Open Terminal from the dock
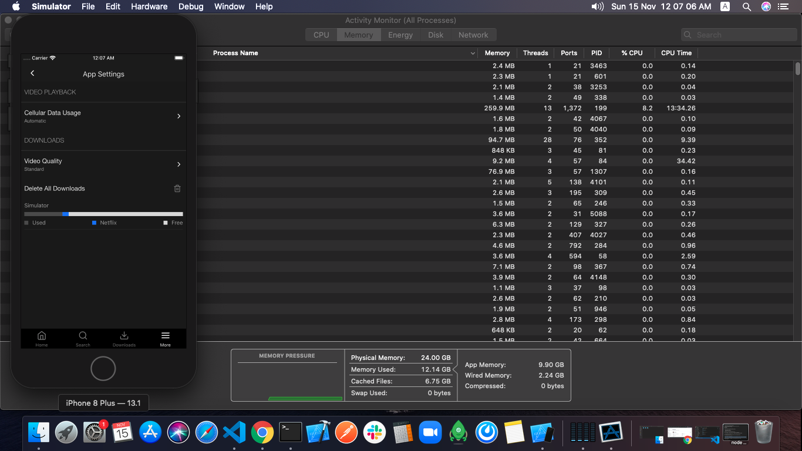802x451 pixels. (290, 433)
